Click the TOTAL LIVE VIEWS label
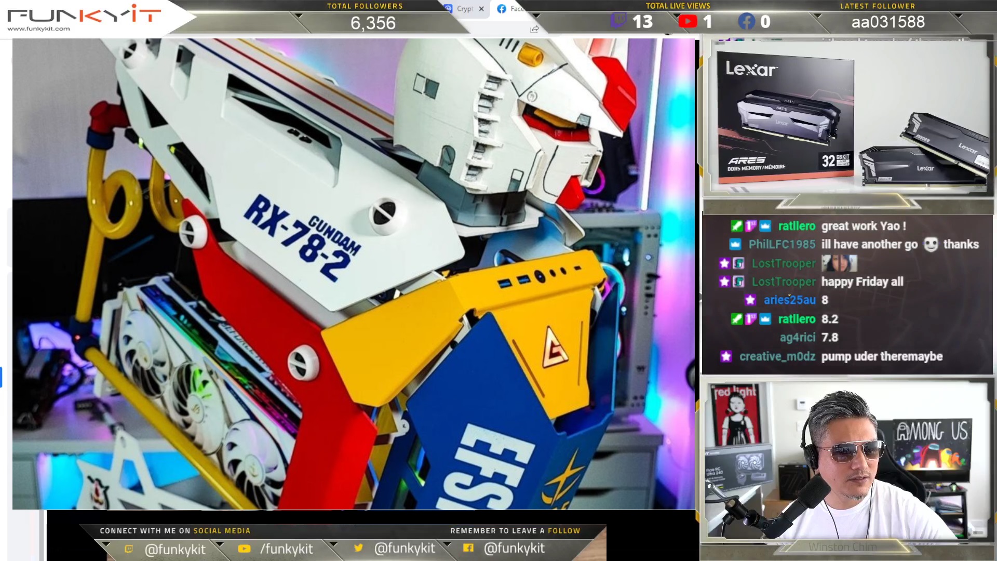 coord(678,6)
